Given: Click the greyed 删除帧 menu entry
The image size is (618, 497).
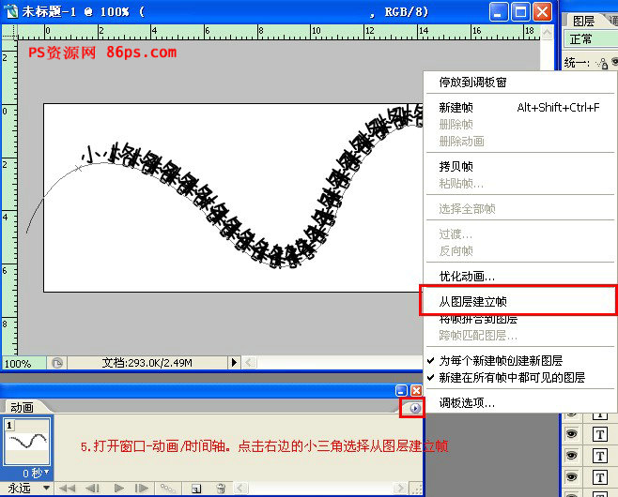Looking at the screenshot, I should point(520,125).
